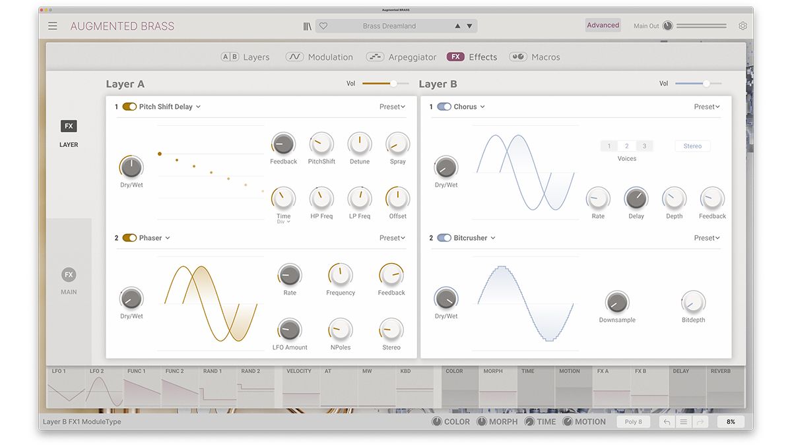Toggle the Pitch Shift Delay effect on/off
Image resolution: width=792 pixels, height=445 pixels.
(x=129, y=107)
